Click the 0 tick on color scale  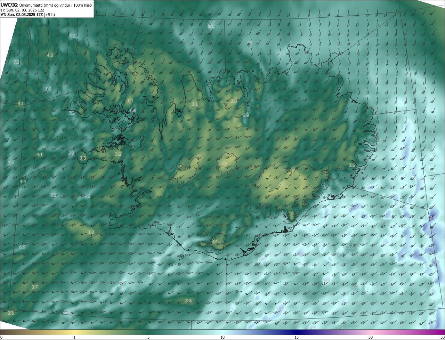tap(1, 337)
